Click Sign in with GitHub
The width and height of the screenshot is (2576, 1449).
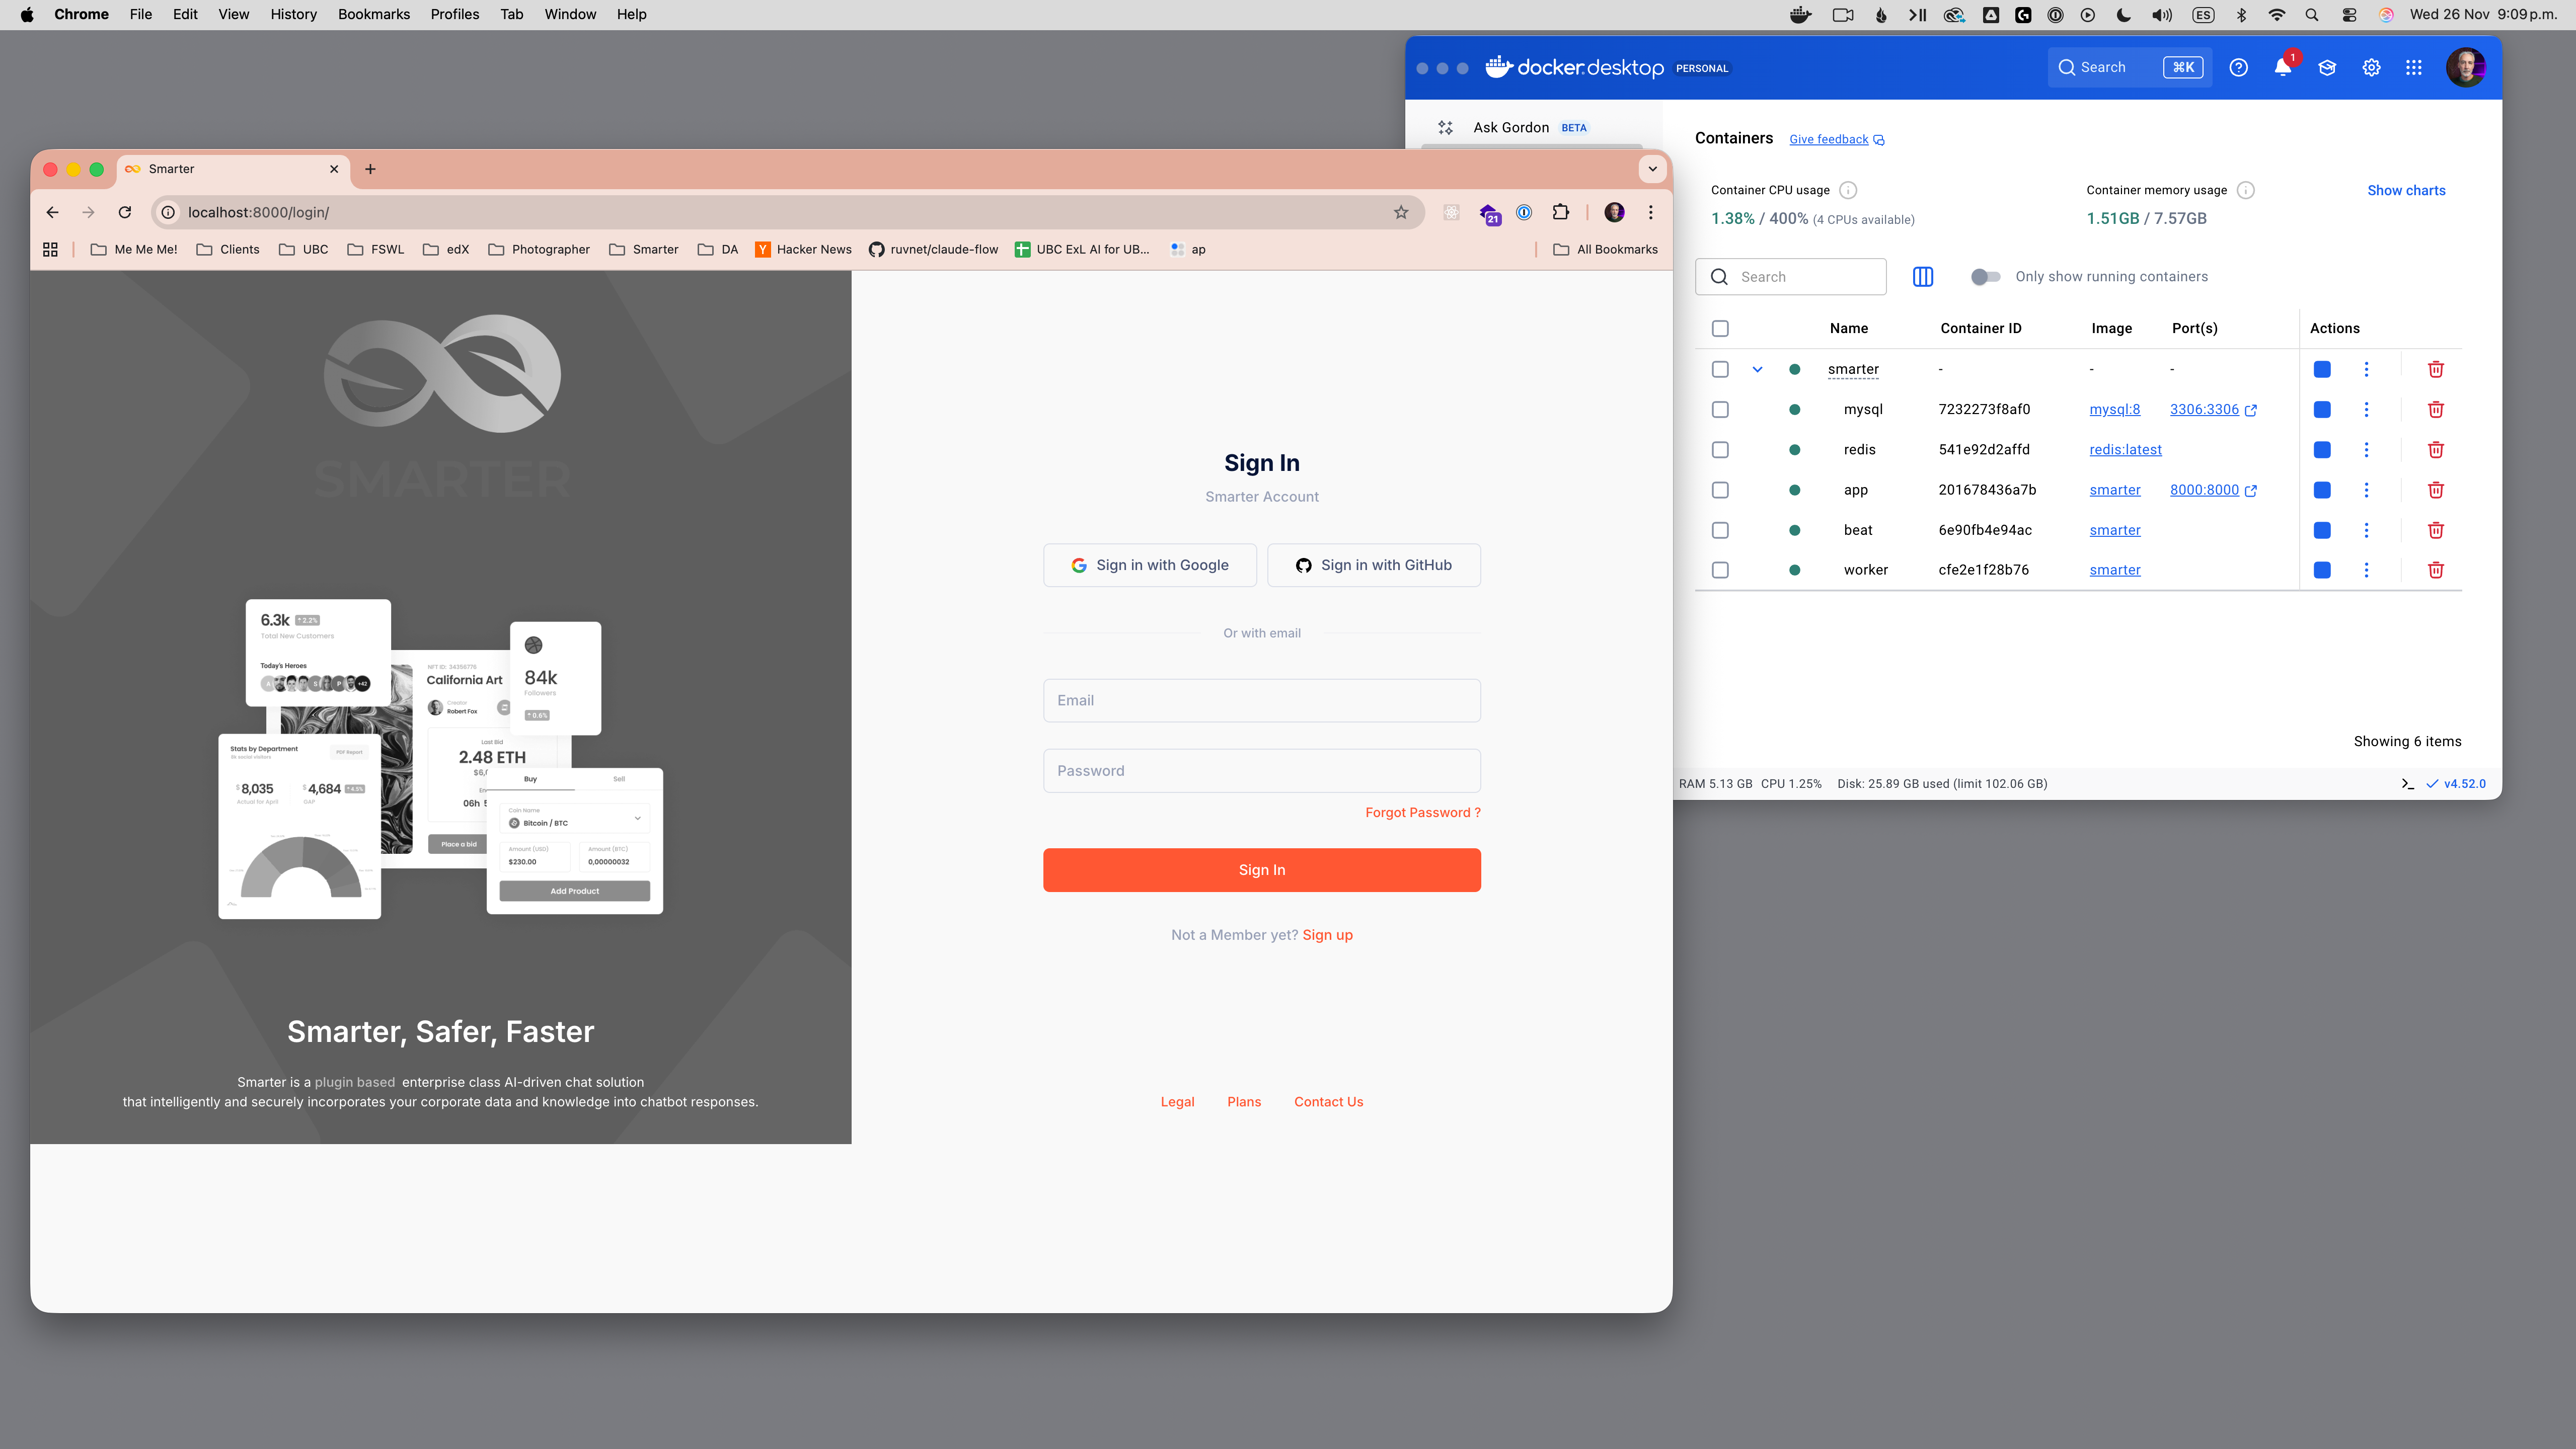[x=1374, y=565]
